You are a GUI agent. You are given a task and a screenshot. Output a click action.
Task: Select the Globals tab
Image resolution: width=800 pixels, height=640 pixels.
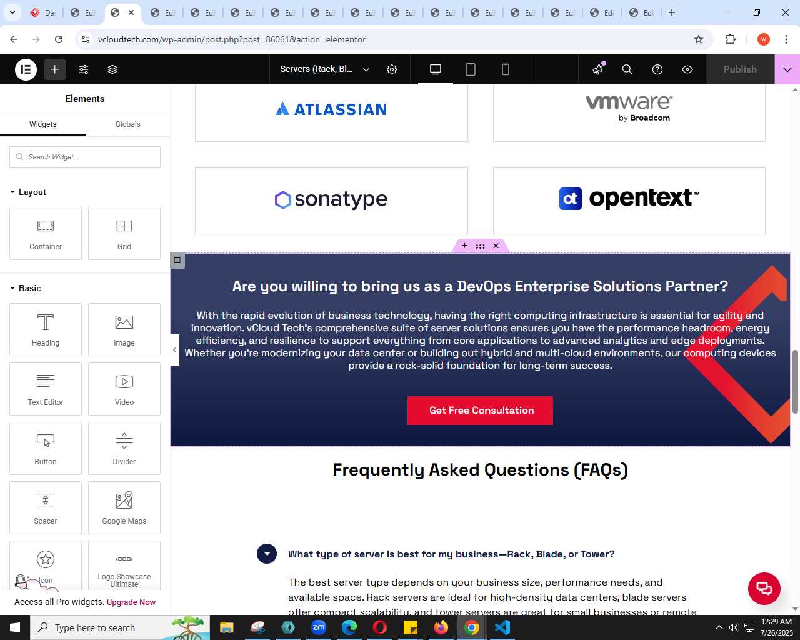pos(128,124)
